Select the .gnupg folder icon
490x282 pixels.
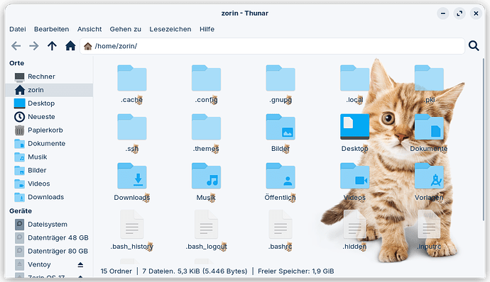click(281, 78)
